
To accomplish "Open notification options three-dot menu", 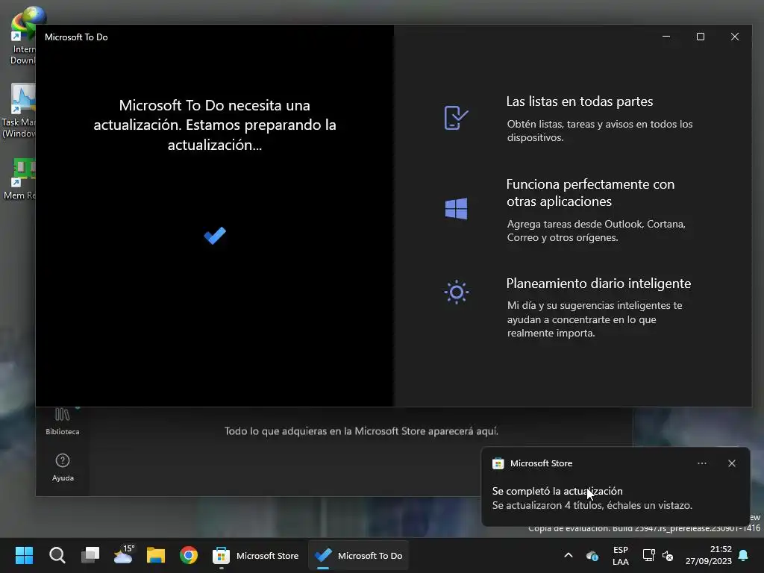I will [x=701, y=463].
